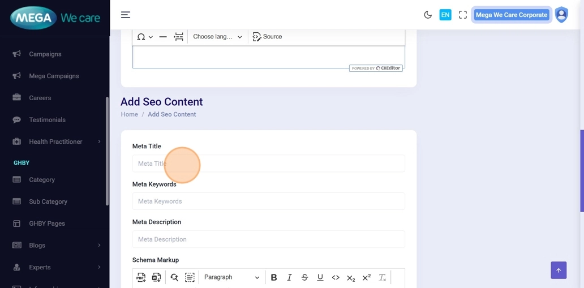Toggle Bold formatting in Schema Markup
This screenshot has width=584, height=288.
[x=274, y=277]
